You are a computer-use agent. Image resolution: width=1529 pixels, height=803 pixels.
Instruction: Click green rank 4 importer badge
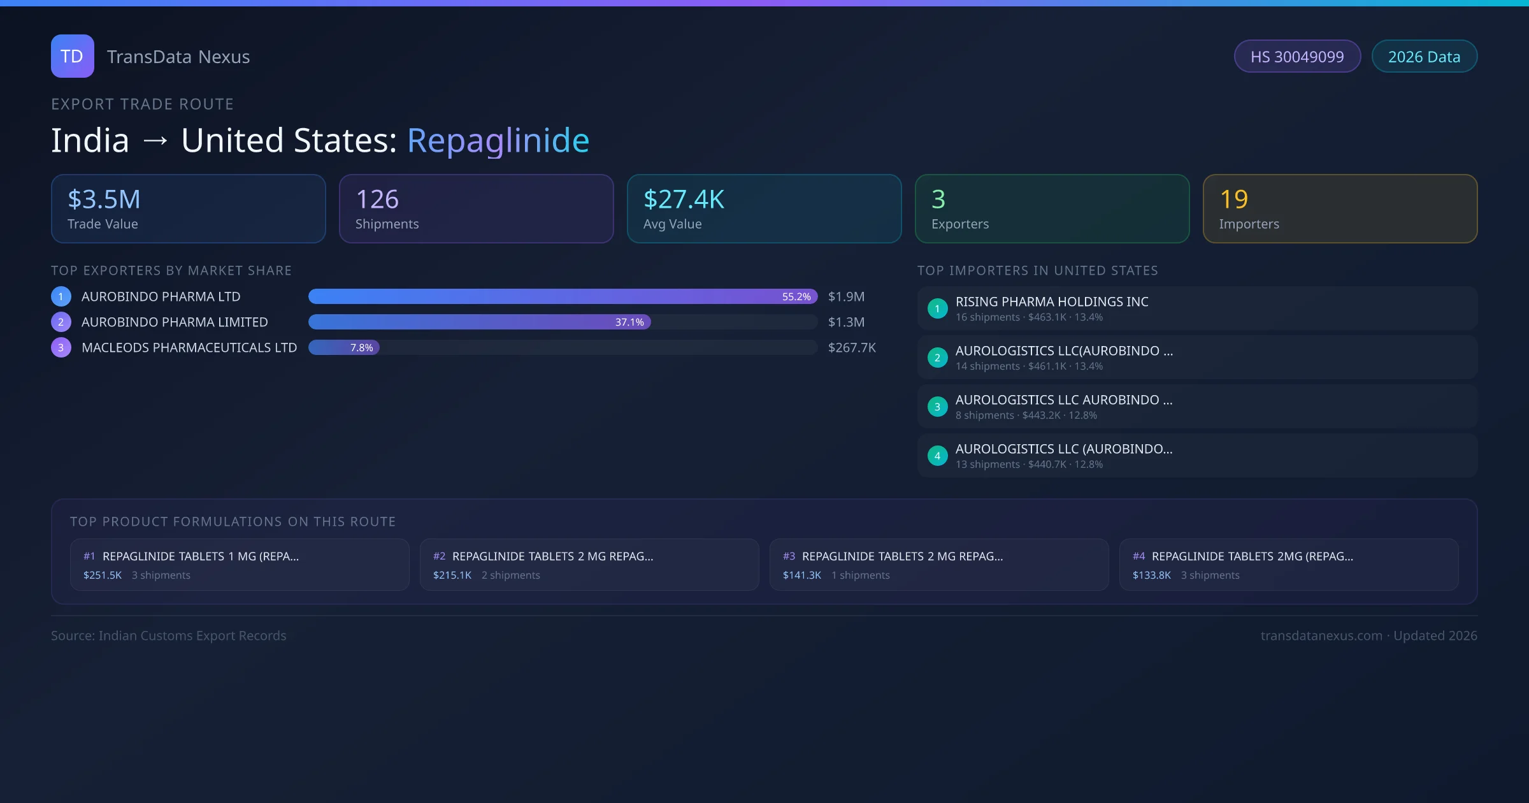pyautogui.click(x=937, y=456)
